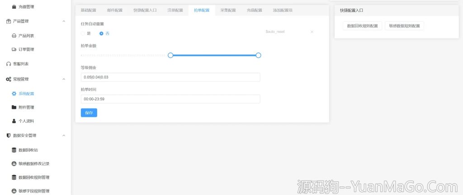Click the 系统配置 gear icon

(x=14, y=94)
